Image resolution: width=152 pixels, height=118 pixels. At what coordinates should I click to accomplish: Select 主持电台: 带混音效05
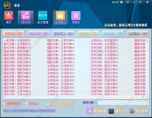click(x=104, y=41)
